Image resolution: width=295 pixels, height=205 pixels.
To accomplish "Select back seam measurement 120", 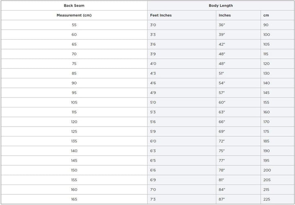I will 74,122.
